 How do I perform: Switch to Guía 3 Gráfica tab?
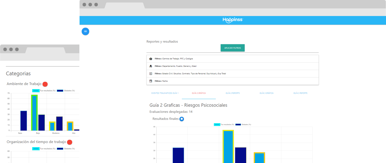click(x=266, y=93)
